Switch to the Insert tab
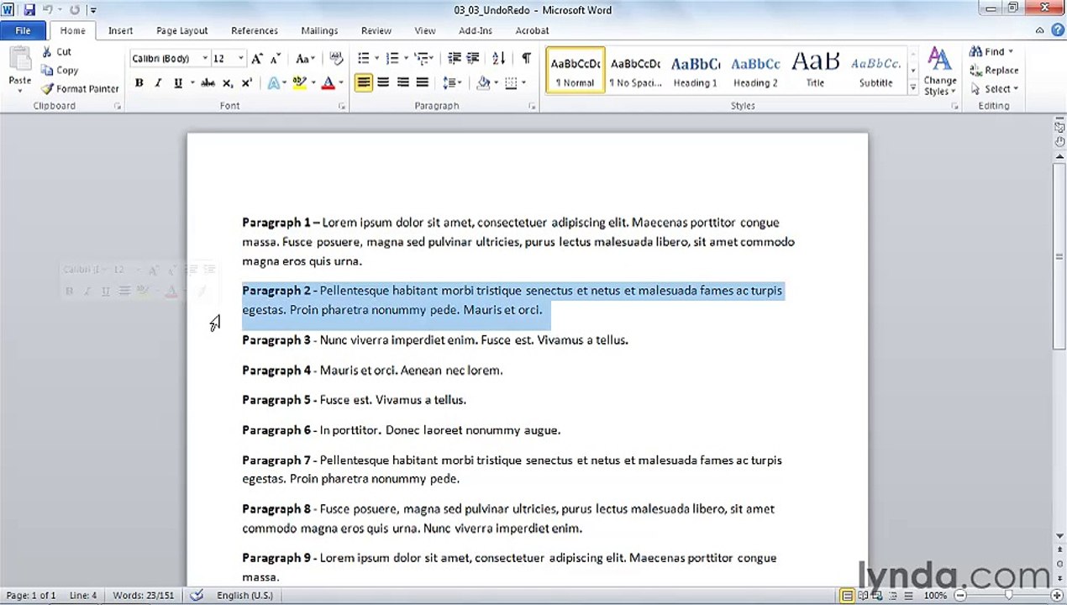Screen dimensions: 1067x605 (120, 30)
